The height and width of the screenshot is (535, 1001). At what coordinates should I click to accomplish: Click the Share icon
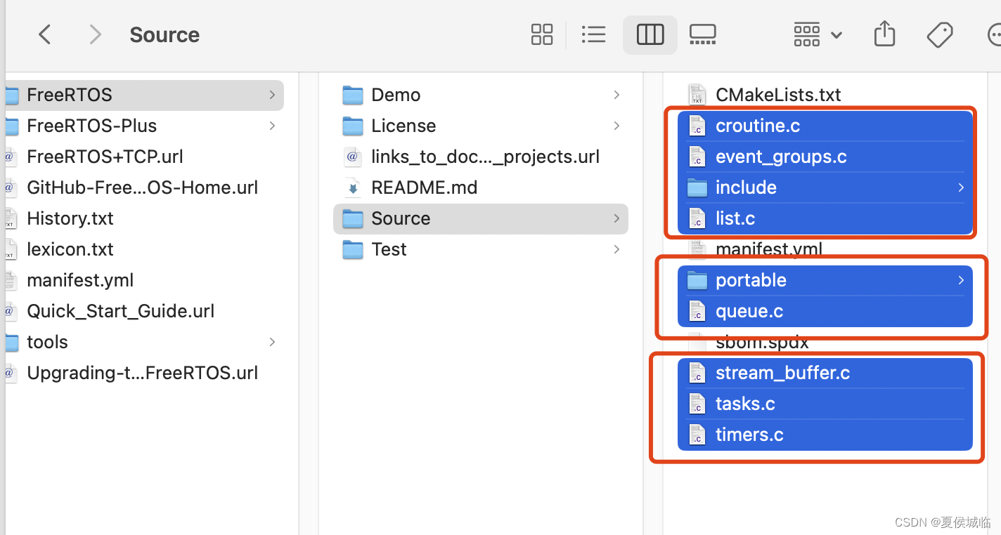(884, 34)
